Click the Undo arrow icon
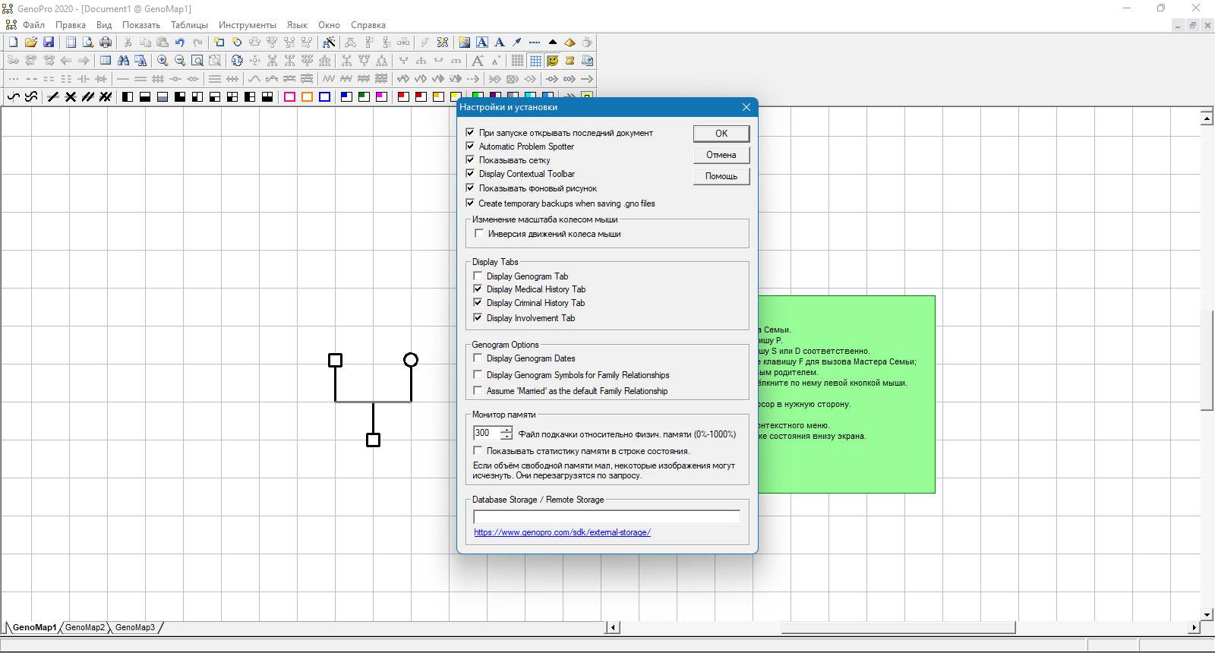Image resolution: width=1215 pixels, height=653 pixels. pos(180,43)
